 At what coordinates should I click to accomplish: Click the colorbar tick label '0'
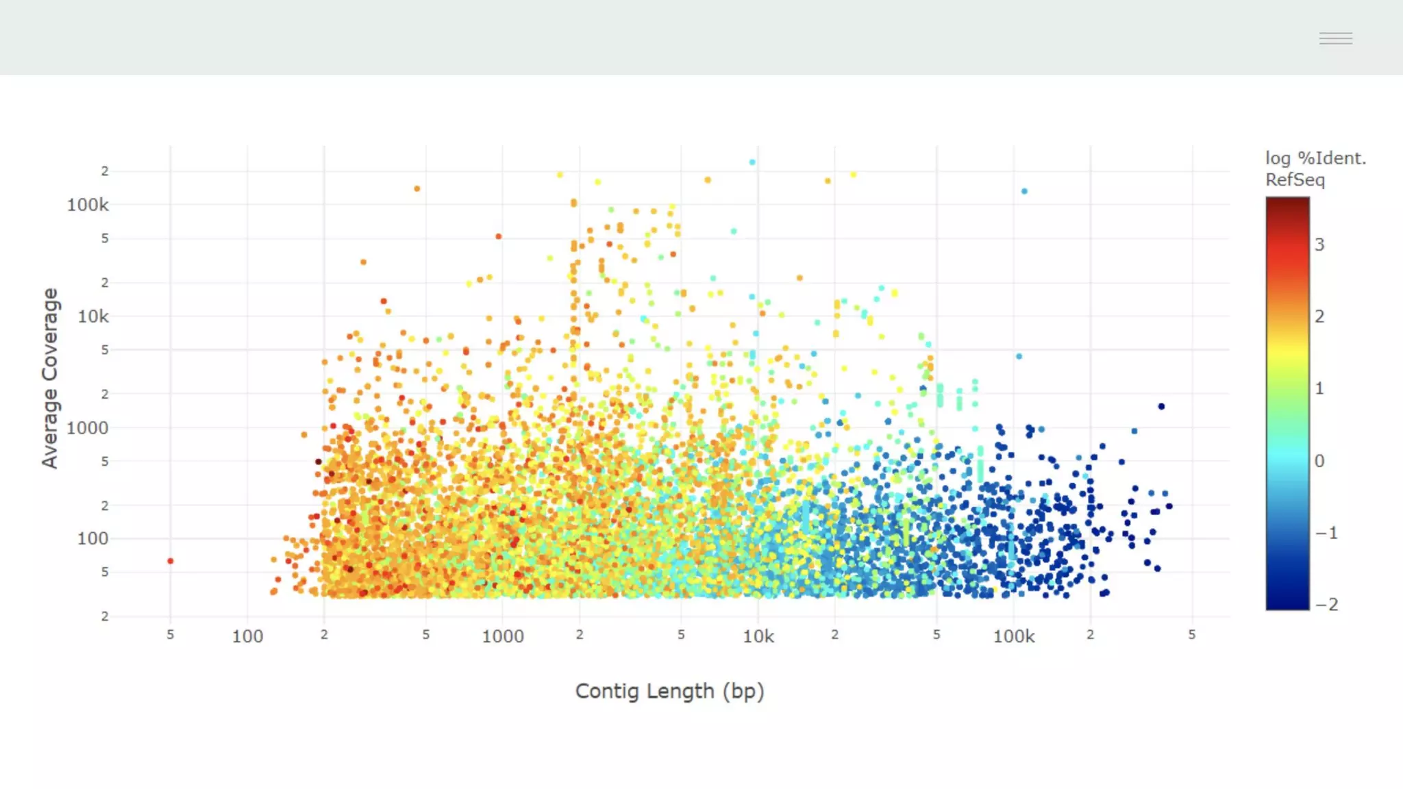pos(1319,460)
